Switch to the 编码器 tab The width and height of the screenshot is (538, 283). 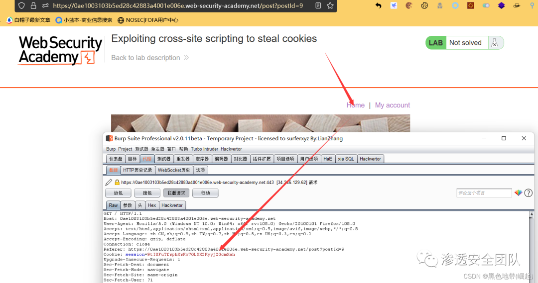(221, 159)
